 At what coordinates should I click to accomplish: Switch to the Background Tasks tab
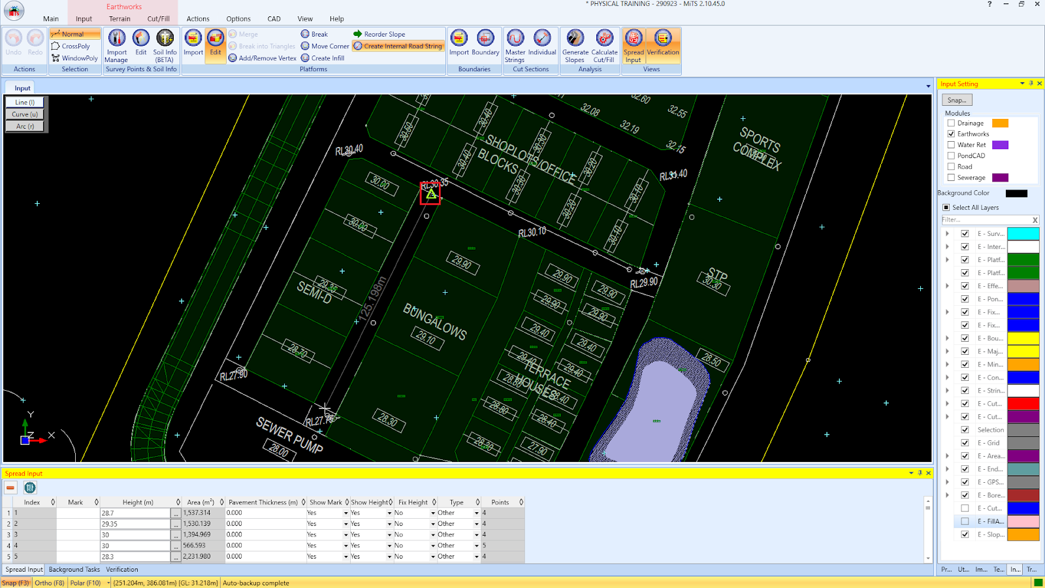(x=74, y=570)
